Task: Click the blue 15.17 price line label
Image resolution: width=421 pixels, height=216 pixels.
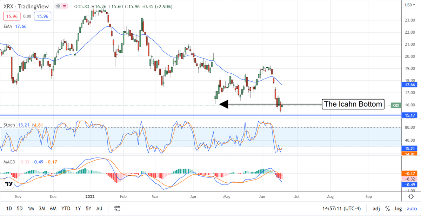Action: click(x=409, y=115)
